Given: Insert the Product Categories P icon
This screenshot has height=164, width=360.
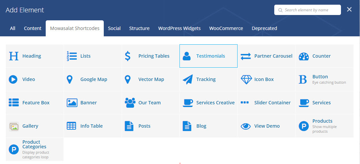Looking at the screenshot, I should [14, 150].
